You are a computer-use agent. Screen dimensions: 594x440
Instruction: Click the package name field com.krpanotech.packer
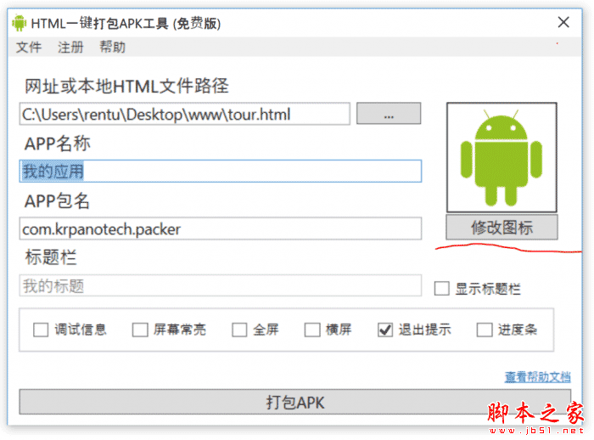(x=220, y=228)
